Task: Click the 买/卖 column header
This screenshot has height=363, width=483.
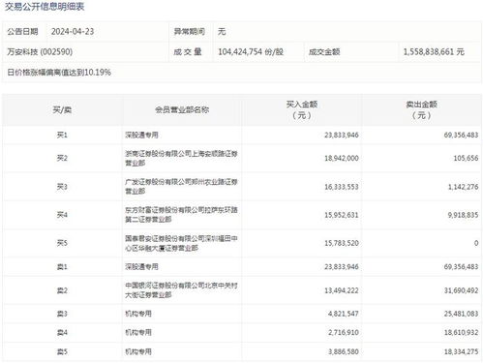Action: coord(62,110)
